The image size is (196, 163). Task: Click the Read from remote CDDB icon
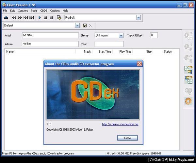[x=188, y=91]
